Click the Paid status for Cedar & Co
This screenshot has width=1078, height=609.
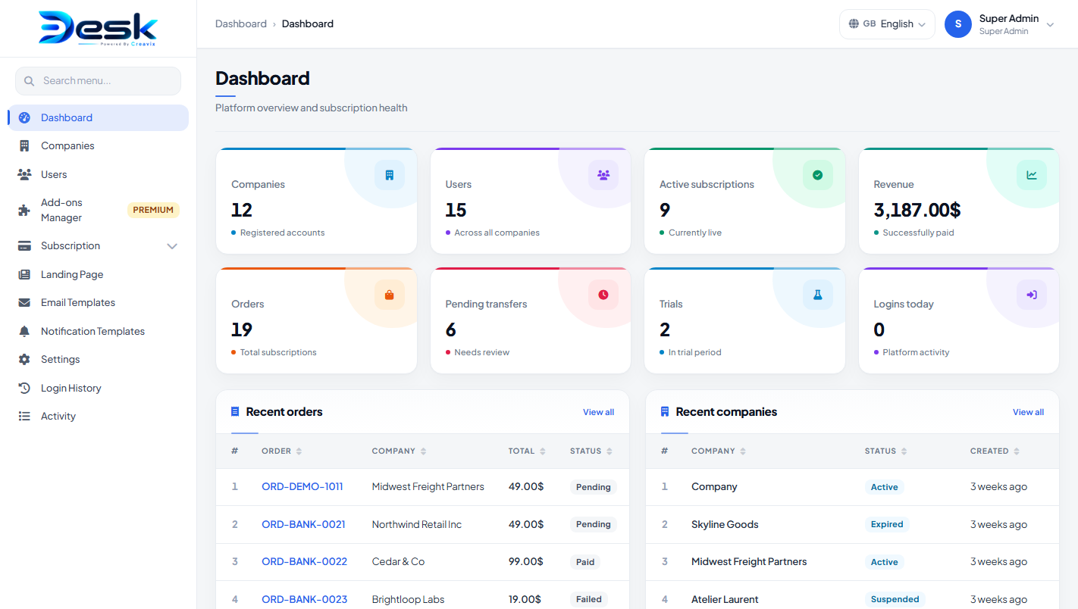click(x=585, y=562)
